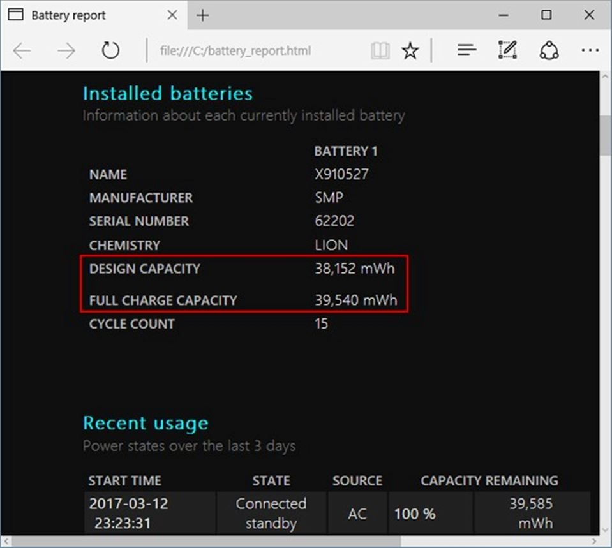Open the Settings and more menu
Image resolution: width=612 pixels, height=548 pixels.
(590, 50)
